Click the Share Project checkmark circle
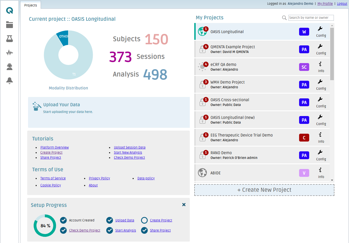 [x=144, y=230]
